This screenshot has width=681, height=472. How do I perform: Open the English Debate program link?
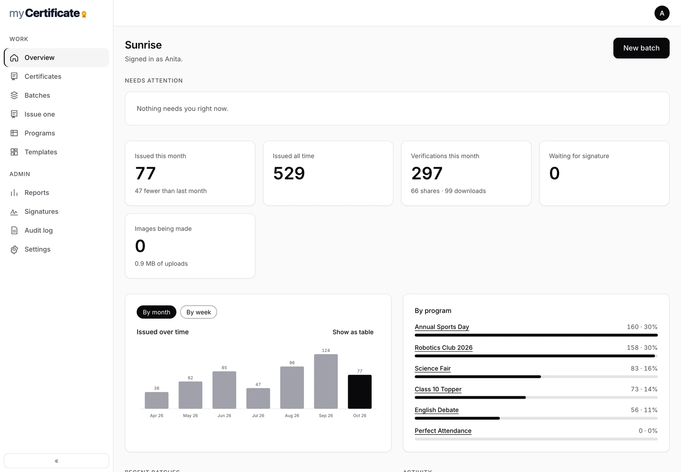437,410
